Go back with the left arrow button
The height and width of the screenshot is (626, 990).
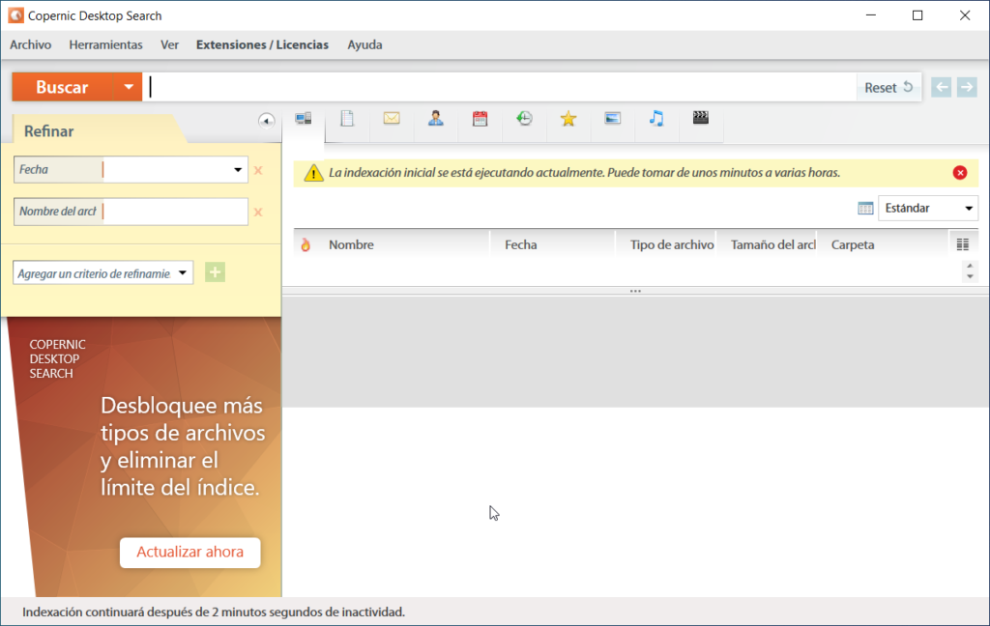[941, 87]
